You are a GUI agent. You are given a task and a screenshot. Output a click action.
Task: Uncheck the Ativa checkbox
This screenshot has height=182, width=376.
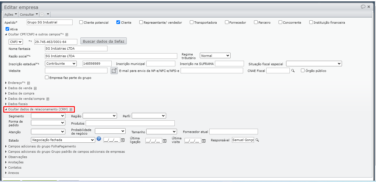[x=8, y=29]
